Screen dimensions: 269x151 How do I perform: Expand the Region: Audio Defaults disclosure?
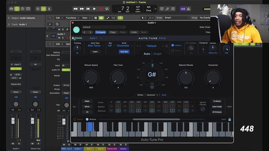[9, 18]
